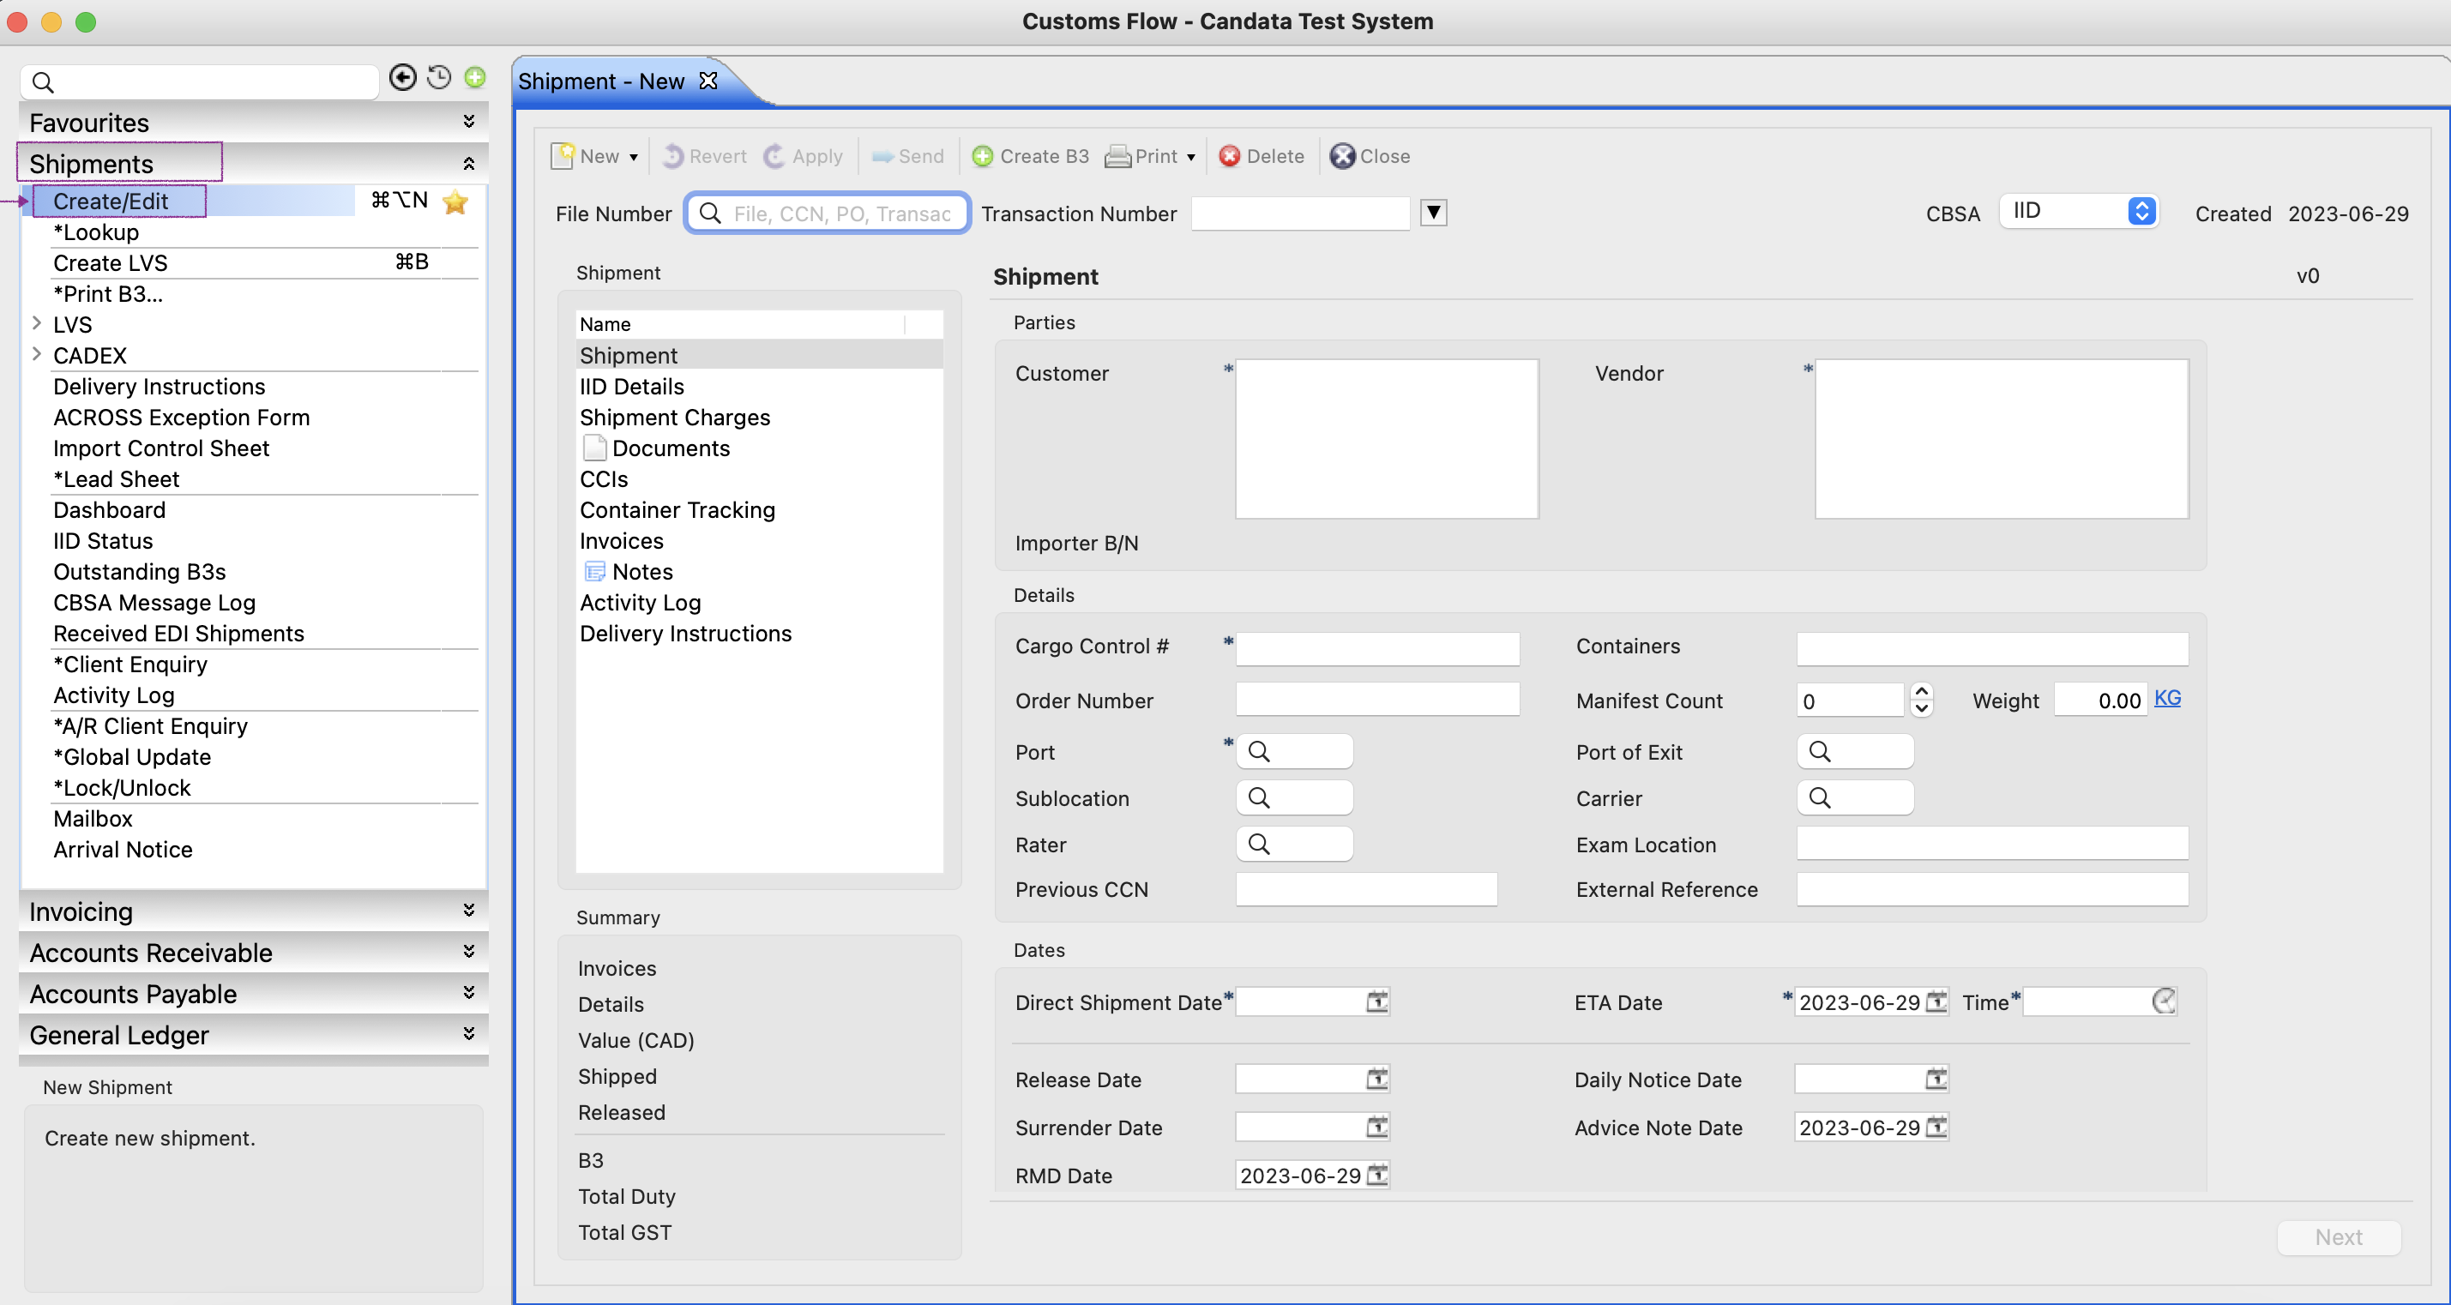Click the Sublocation search magnifier
Viewport: 2451px width, 1305px height.
point(1259,798)
